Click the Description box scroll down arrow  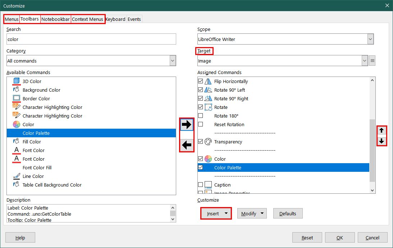click(173, 219)
